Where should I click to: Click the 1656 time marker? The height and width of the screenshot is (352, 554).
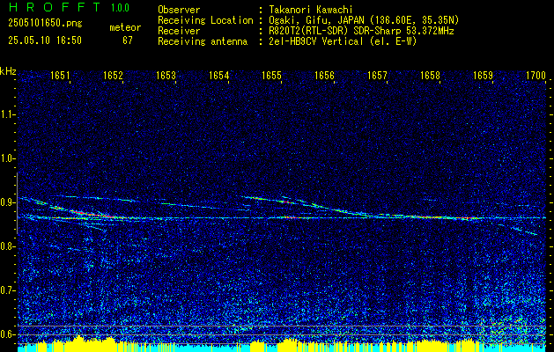325,75
